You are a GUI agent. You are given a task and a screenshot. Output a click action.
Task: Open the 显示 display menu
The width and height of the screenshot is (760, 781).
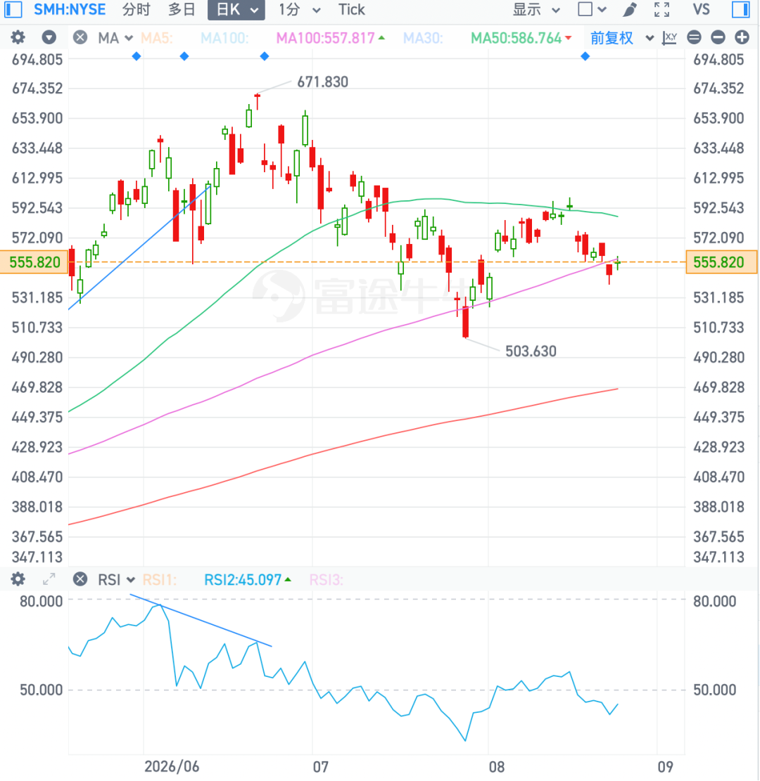(537, 9)
